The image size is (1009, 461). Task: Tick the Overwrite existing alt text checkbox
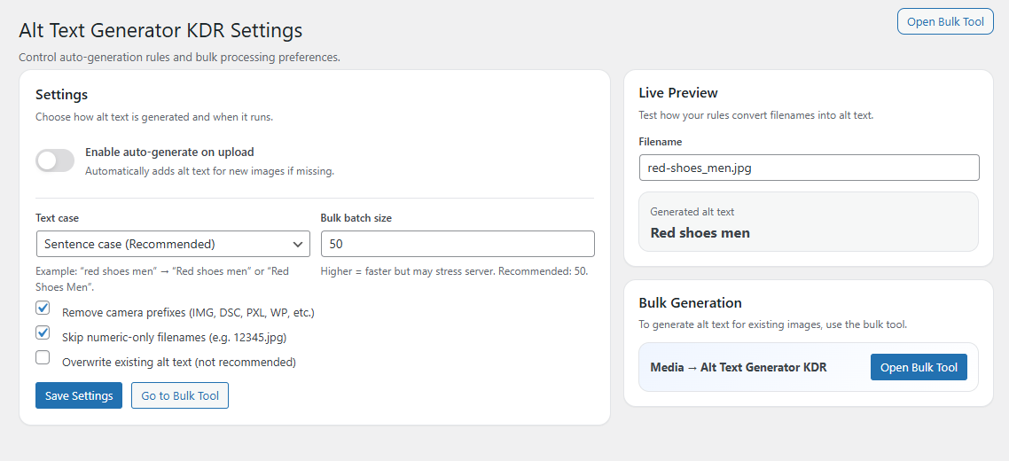pyautogui.click(x=43, y=358)
